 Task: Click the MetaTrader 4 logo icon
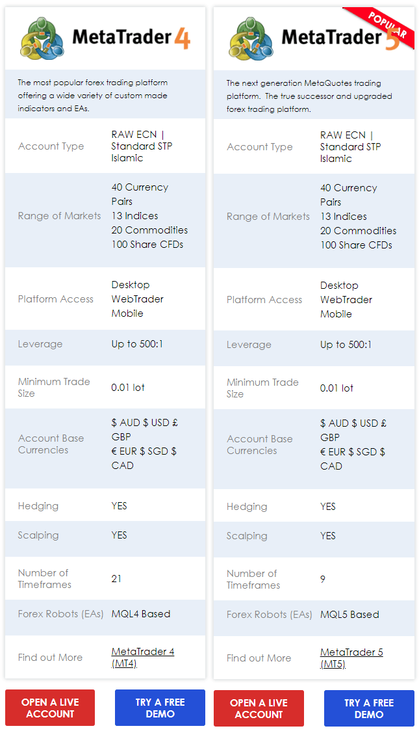tap(43, 38)
